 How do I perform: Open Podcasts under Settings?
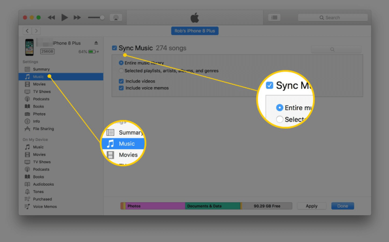click(x=41, y=99)
